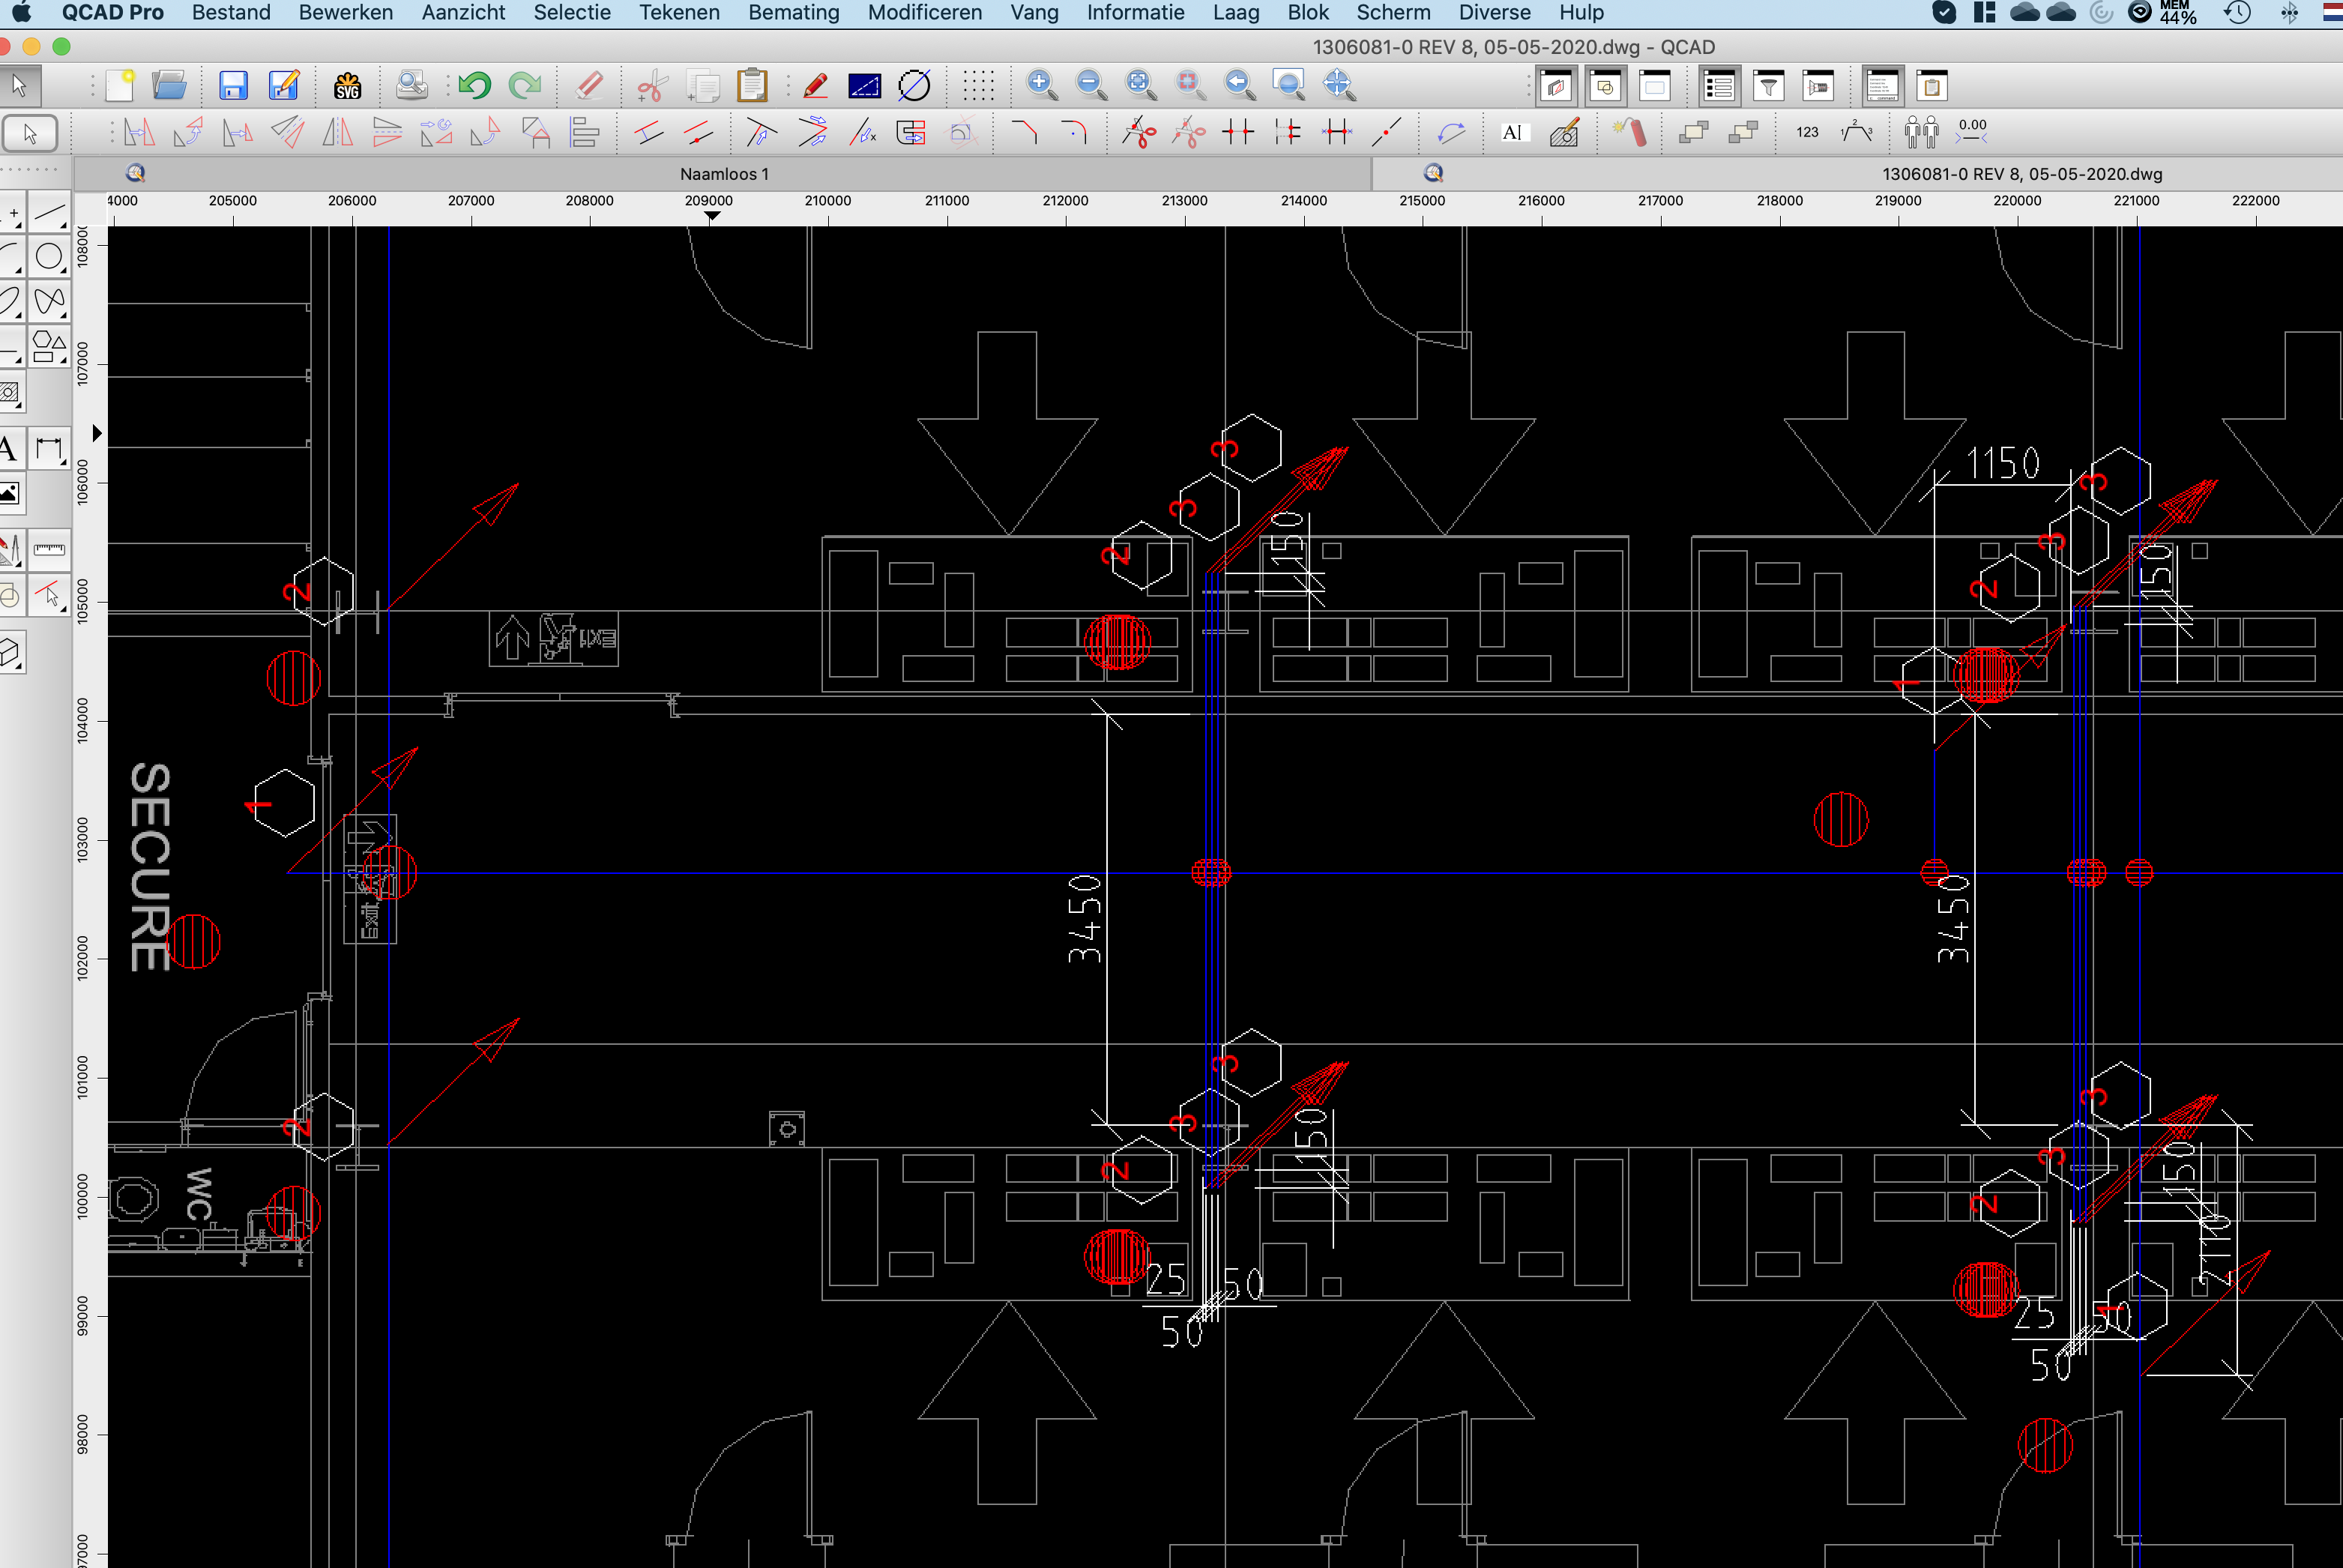Image resolution: width=2343 pixels, height=1568 pixels.
Task: Switch to the 1306081-0 REV 8 drawing tab
Action: tap(2022, 174)
